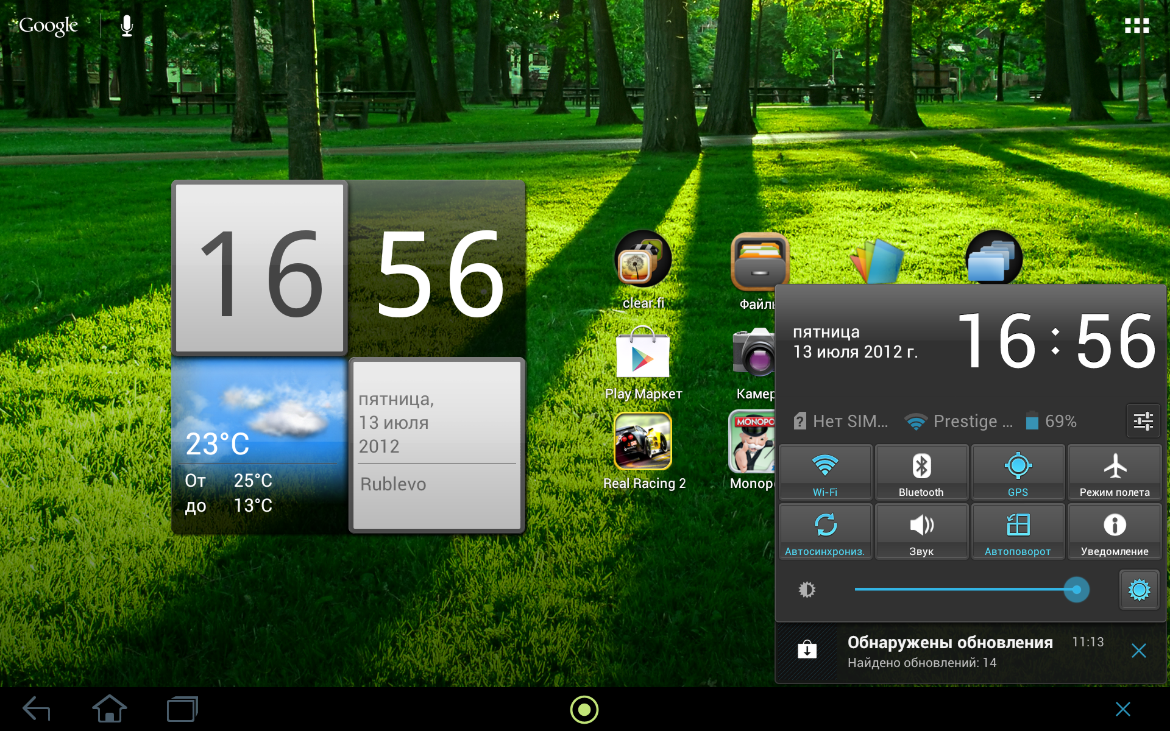
Task: Open full settings via sliders icon
Action: (x=1143, y=421)
